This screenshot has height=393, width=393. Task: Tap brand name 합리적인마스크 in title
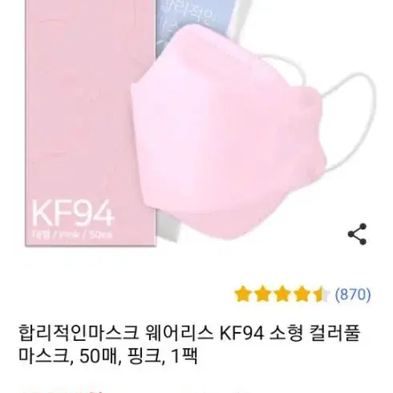[x=78, y=333]
